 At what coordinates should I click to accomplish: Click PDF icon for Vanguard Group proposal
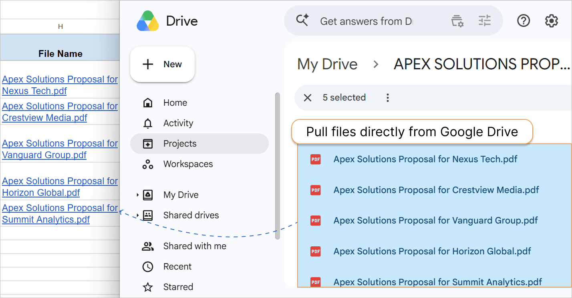coord(316,221)
